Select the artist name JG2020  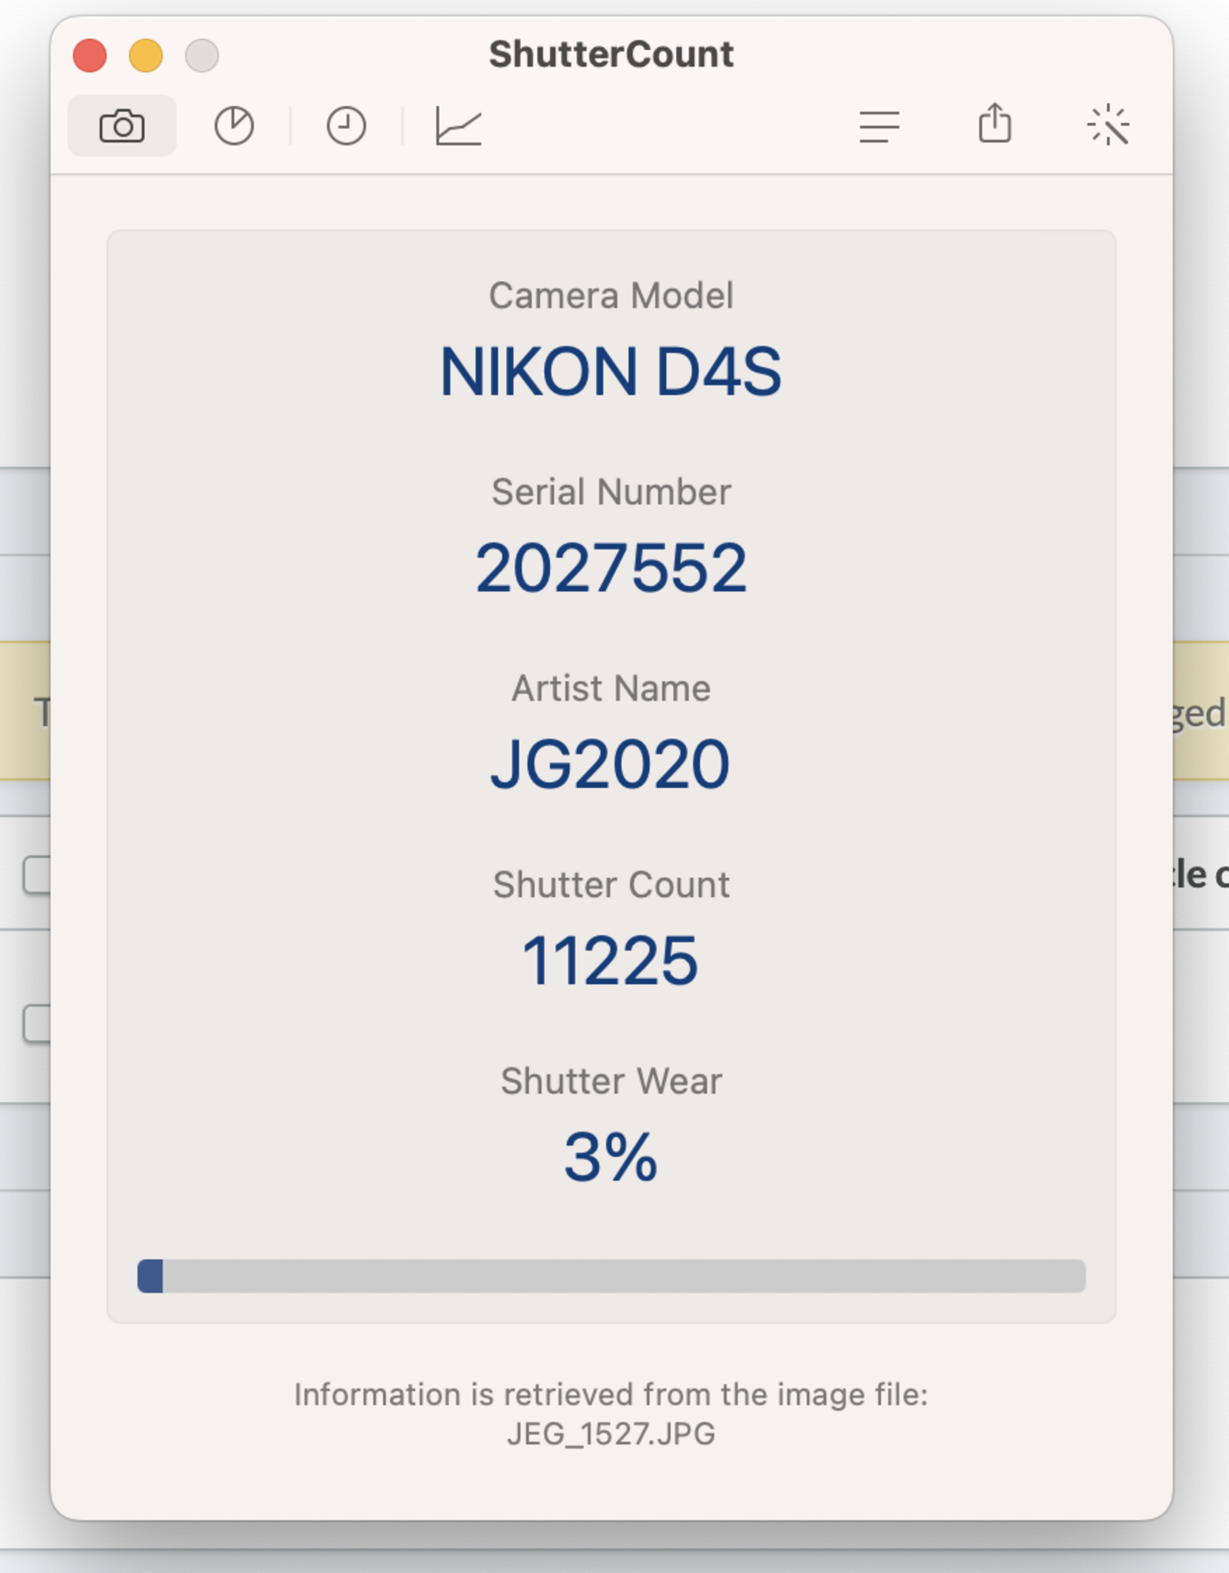pos(611,763)
